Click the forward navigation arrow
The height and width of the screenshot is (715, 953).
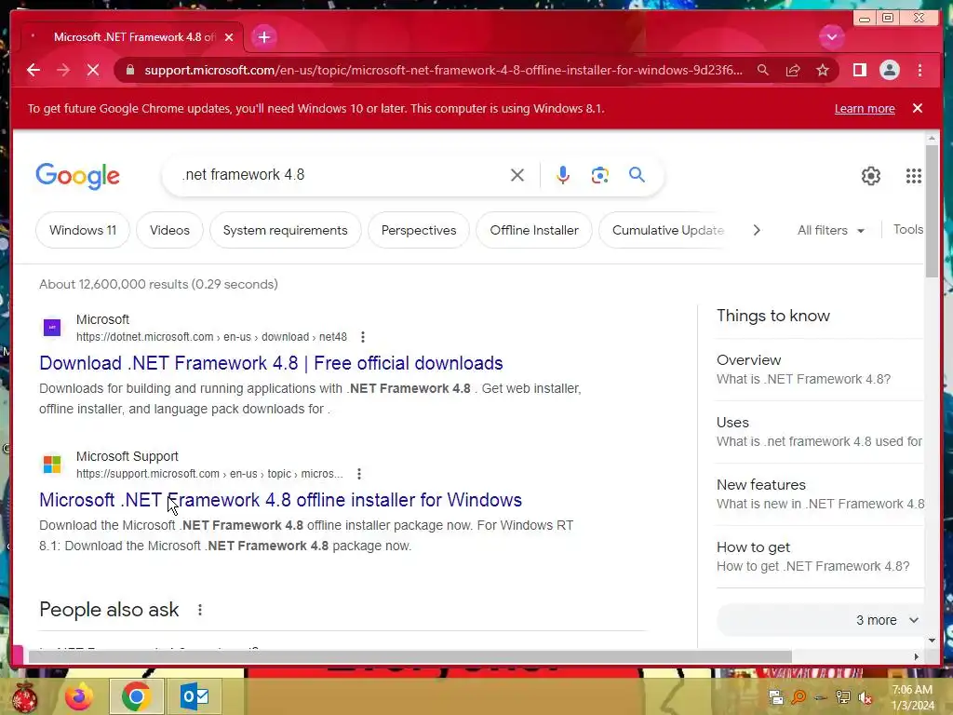click(x=63, y=71)
